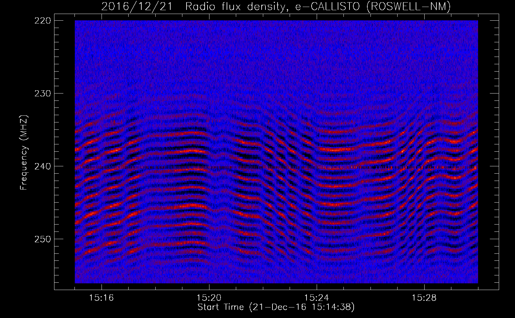This screenshot has height=318, width=515.
Task: Click the 15:28 time tick label
Action: tap(424, 298)
